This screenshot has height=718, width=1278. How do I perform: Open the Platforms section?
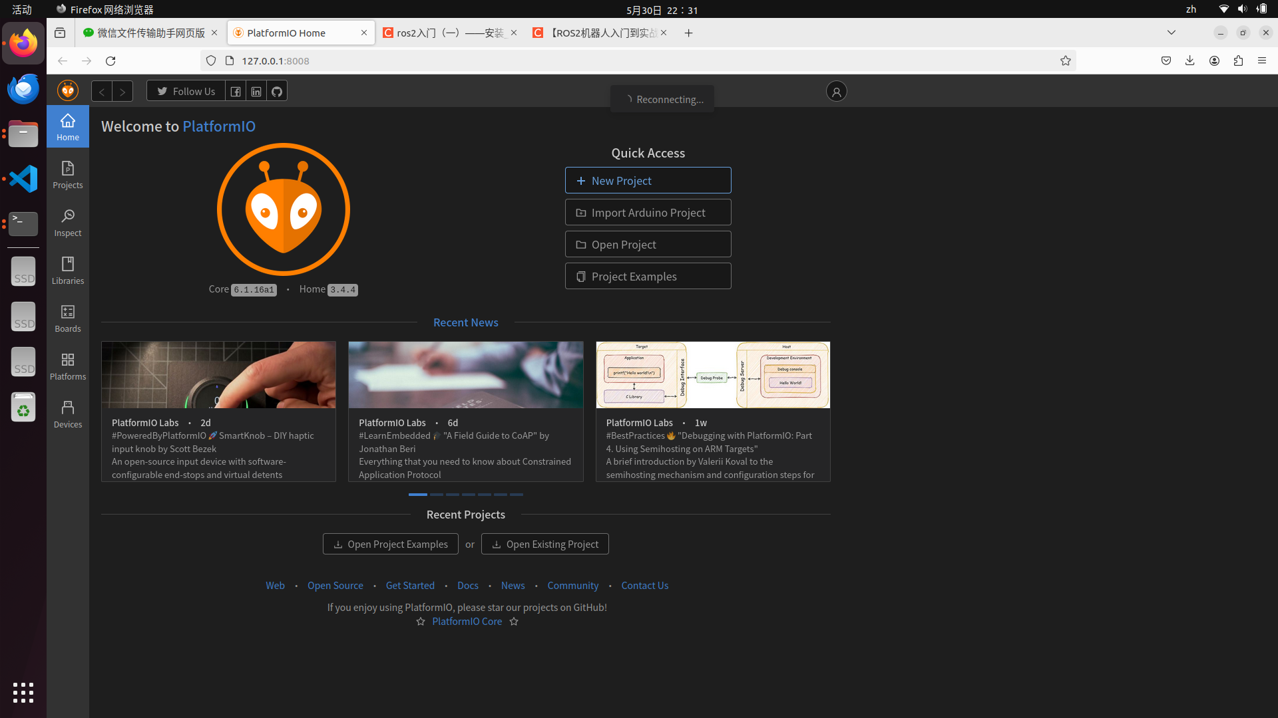67,366
